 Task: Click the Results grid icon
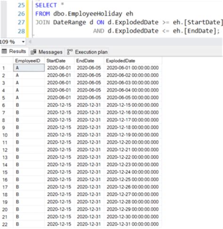tap(4, 51)
